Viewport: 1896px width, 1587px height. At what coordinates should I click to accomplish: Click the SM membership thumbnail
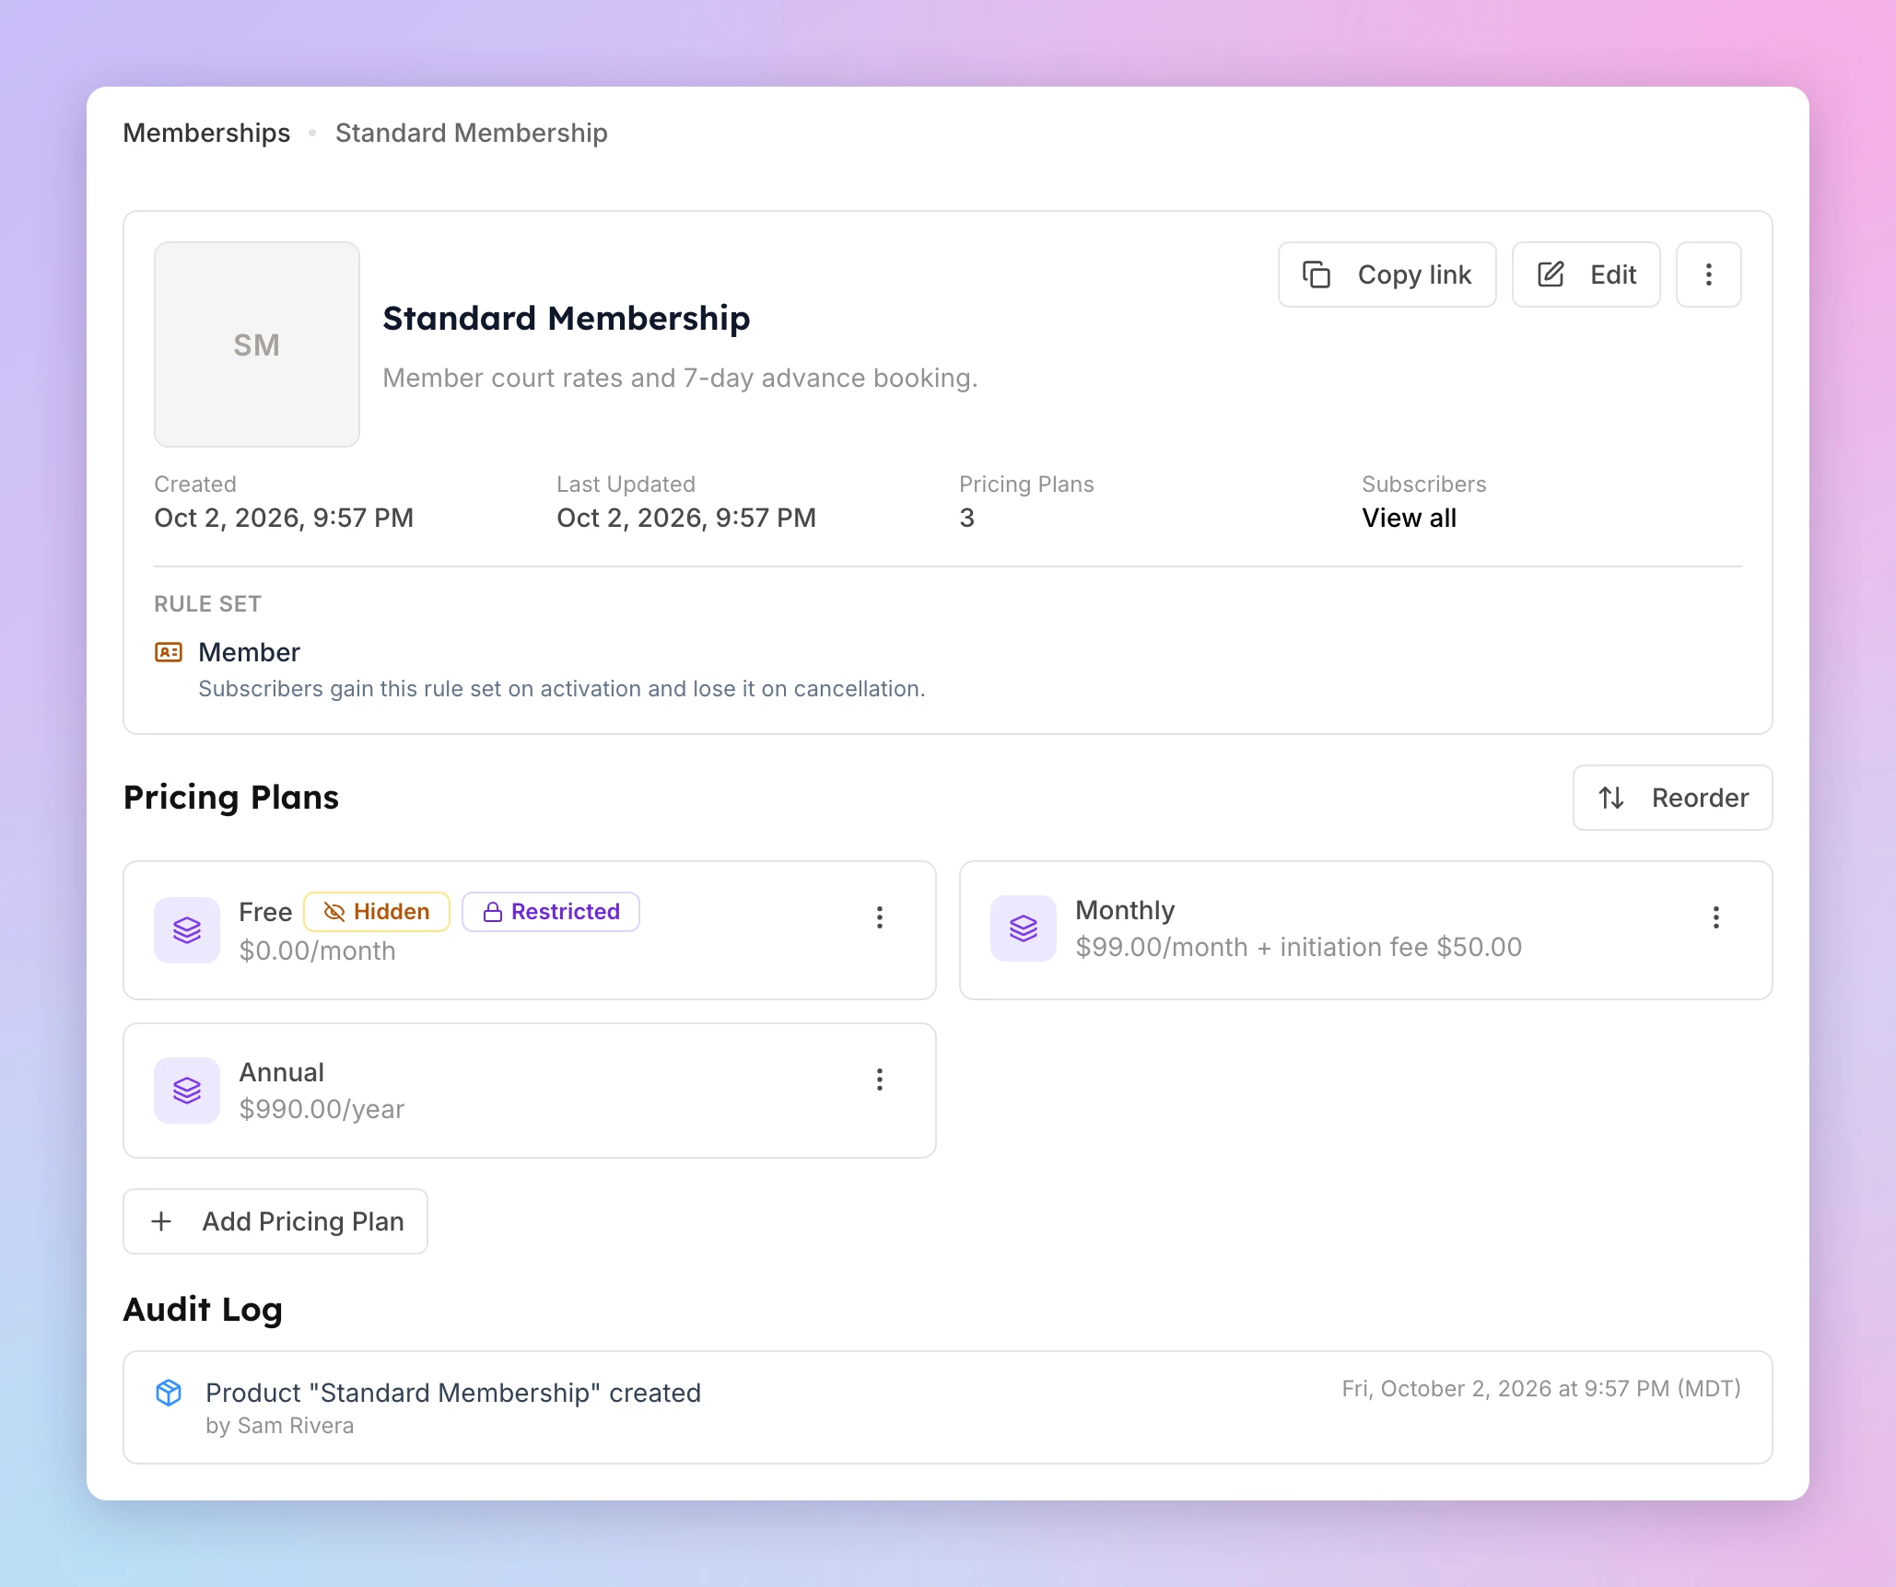(256, 344)
